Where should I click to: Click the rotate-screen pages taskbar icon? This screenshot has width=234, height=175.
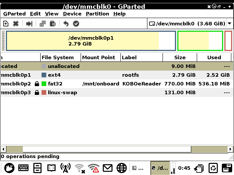[x=199, y=169]
